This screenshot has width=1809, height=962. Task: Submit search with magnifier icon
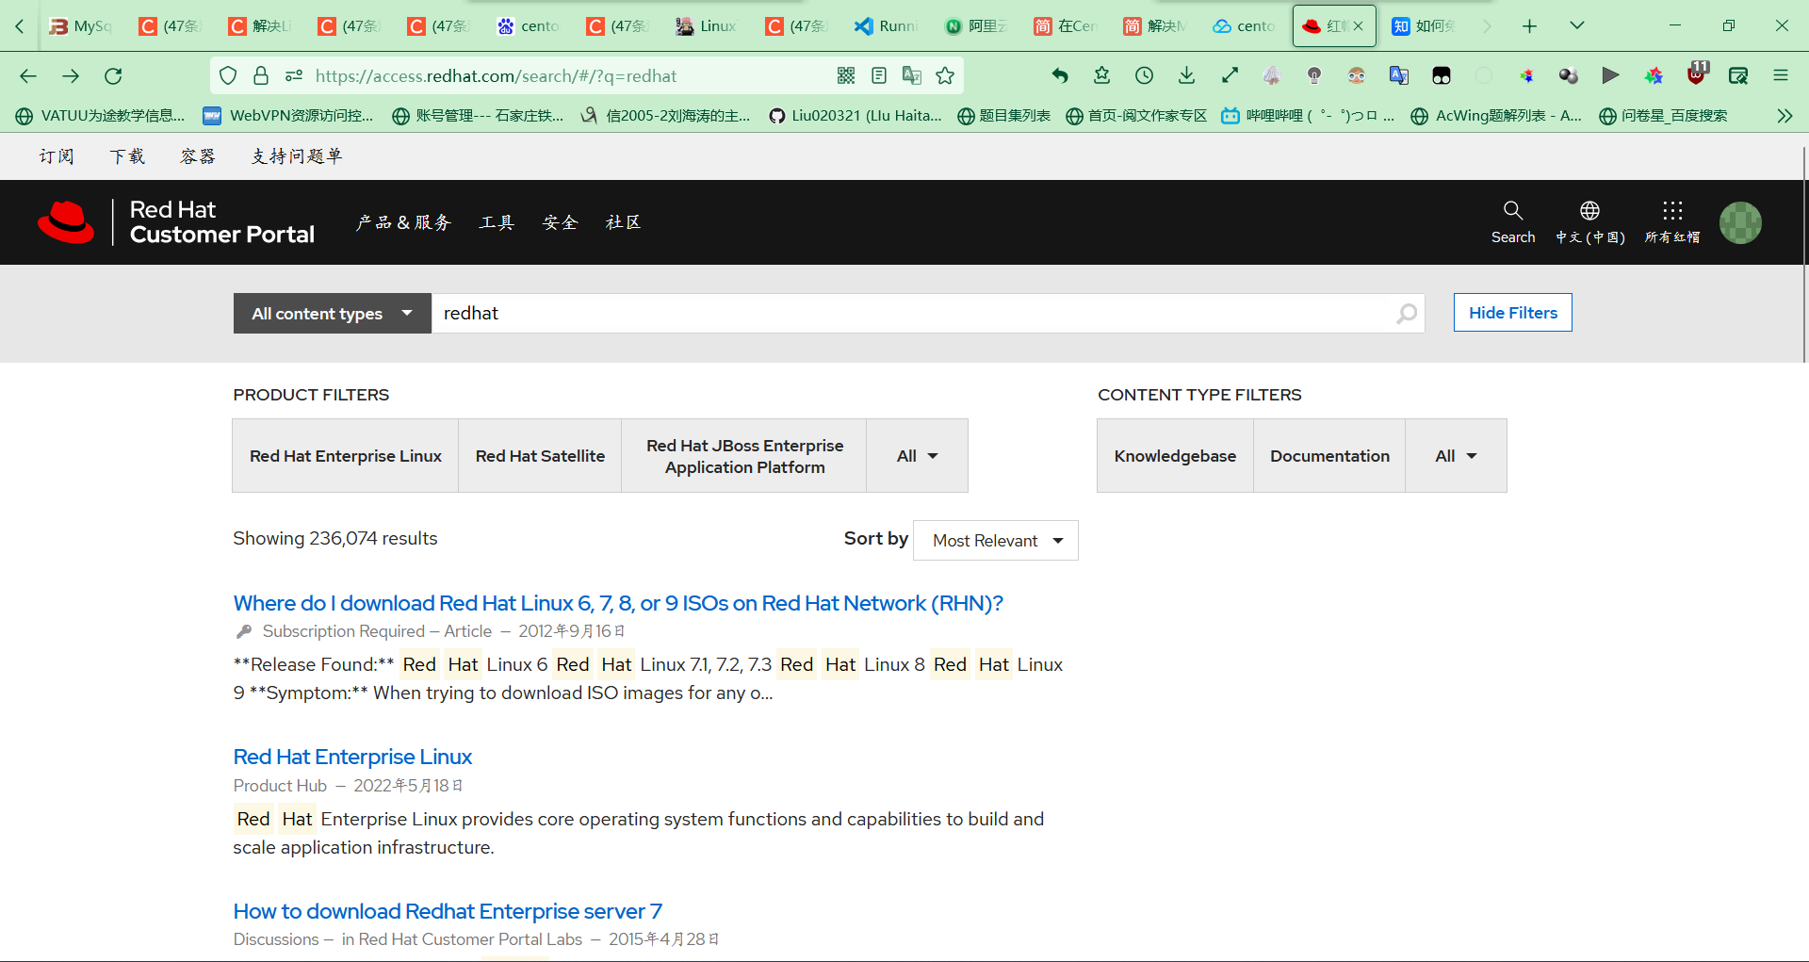coord(1407,314)
